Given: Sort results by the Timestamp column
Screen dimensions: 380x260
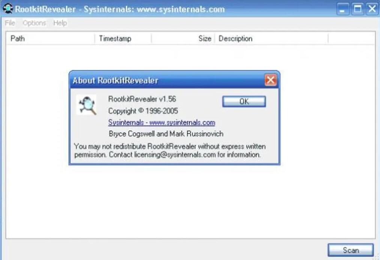Looking at the screenshot, I should pos(123,39).
